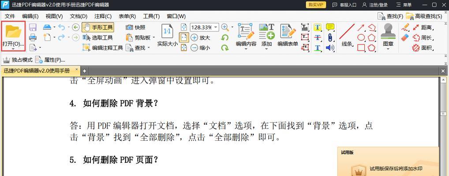
Task: Select the Polyline tool icon
Action: pos(372,27)
